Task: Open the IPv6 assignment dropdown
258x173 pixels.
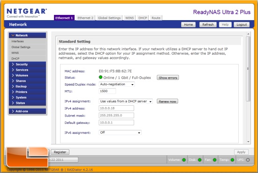Action: (120, 132)
